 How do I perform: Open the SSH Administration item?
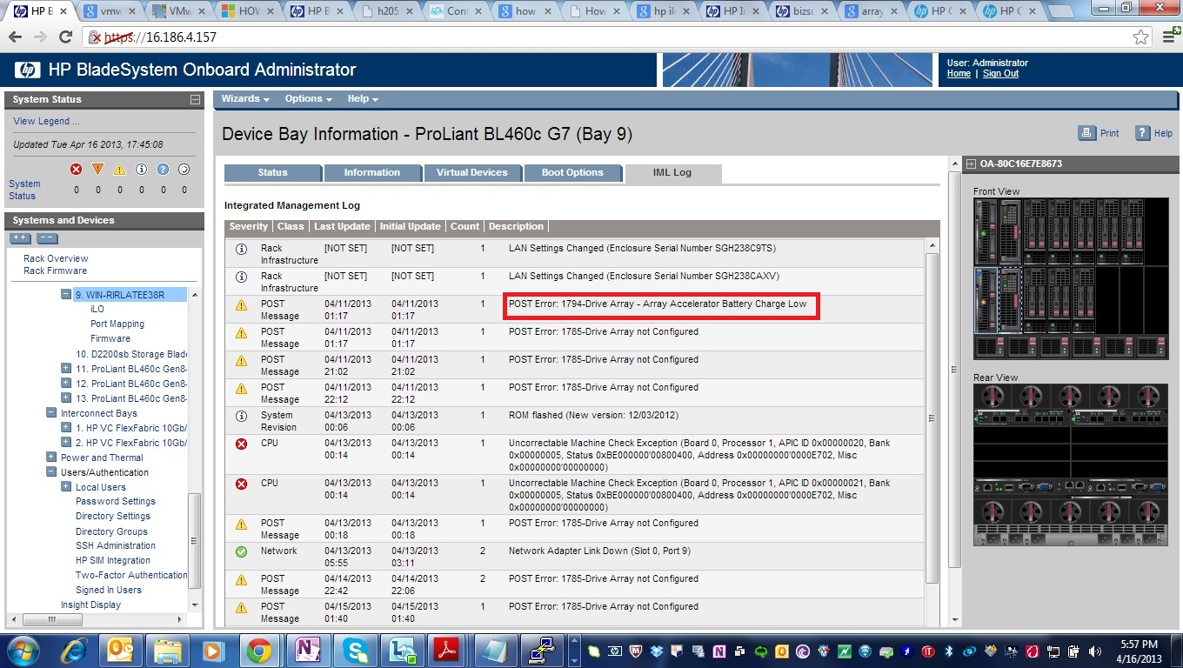click(116, 545)
